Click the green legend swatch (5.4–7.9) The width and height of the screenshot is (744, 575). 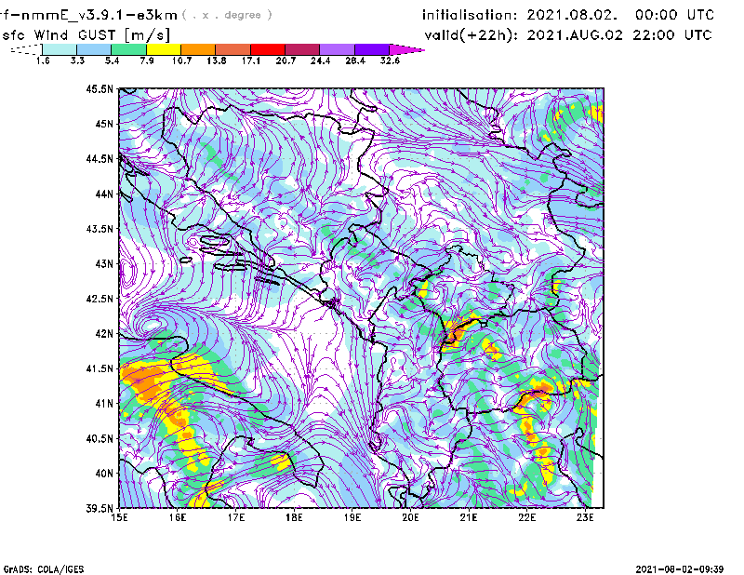click(128, 49)
